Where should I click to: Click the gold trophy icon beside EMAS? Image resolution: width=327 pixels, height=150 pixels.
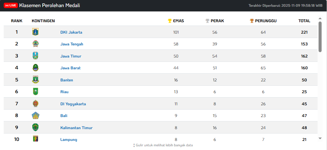tap(170, 21)
